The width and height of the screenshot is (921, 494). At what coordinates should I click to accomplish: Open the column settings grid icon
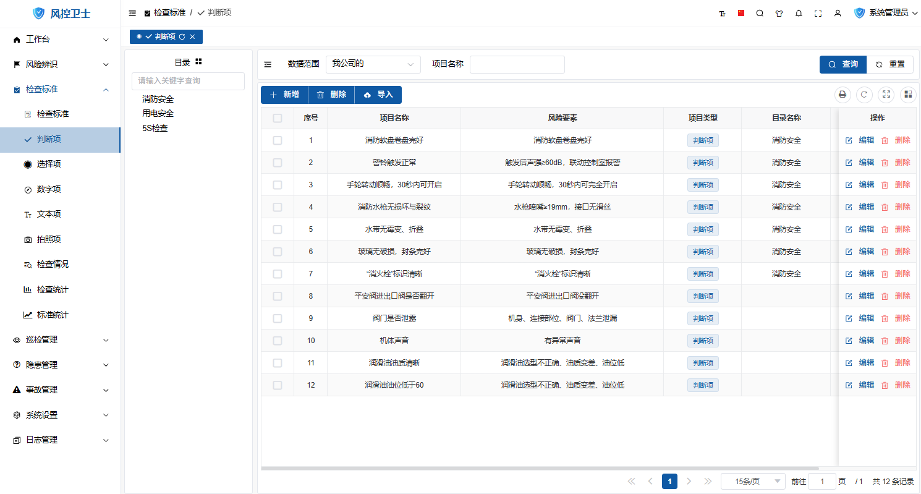(908, 95)
